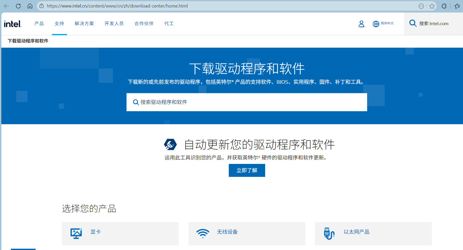
Task: Click the driver support assistant icon
Action: (170, 144)
